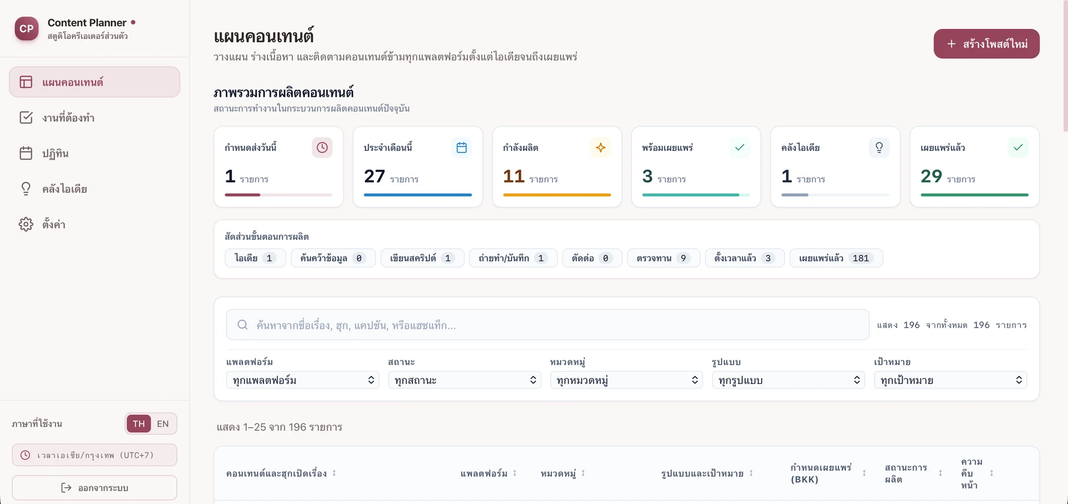Image resolution: width=1068 pixels, height=504 pixels.
Task: Click the search magnifier icon
Action: point(243,325)
